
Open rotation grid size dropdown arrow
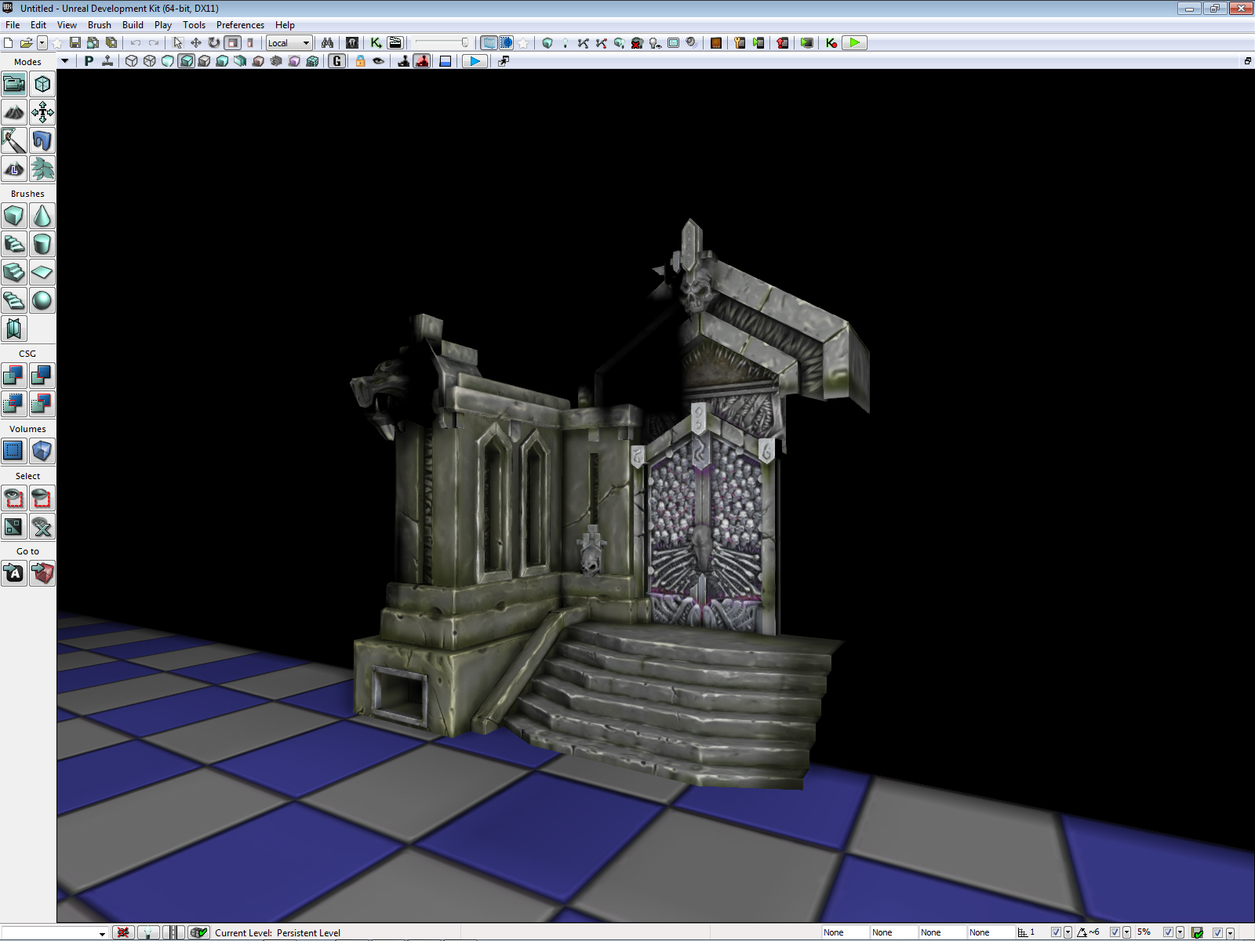point(1126,932)
